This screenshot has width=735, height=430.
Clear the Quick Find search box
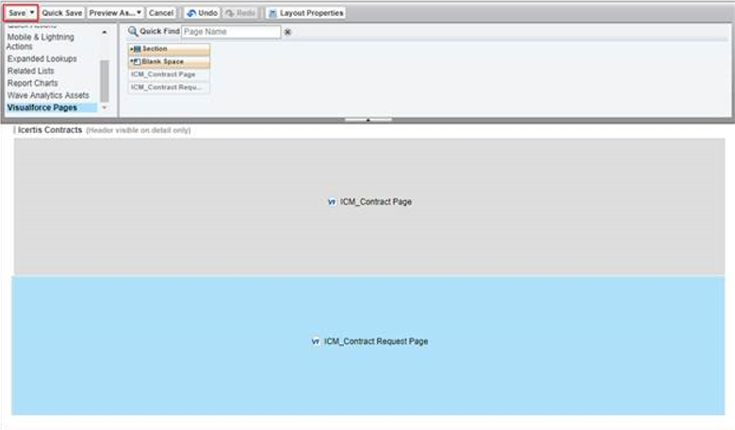[287, 32]
